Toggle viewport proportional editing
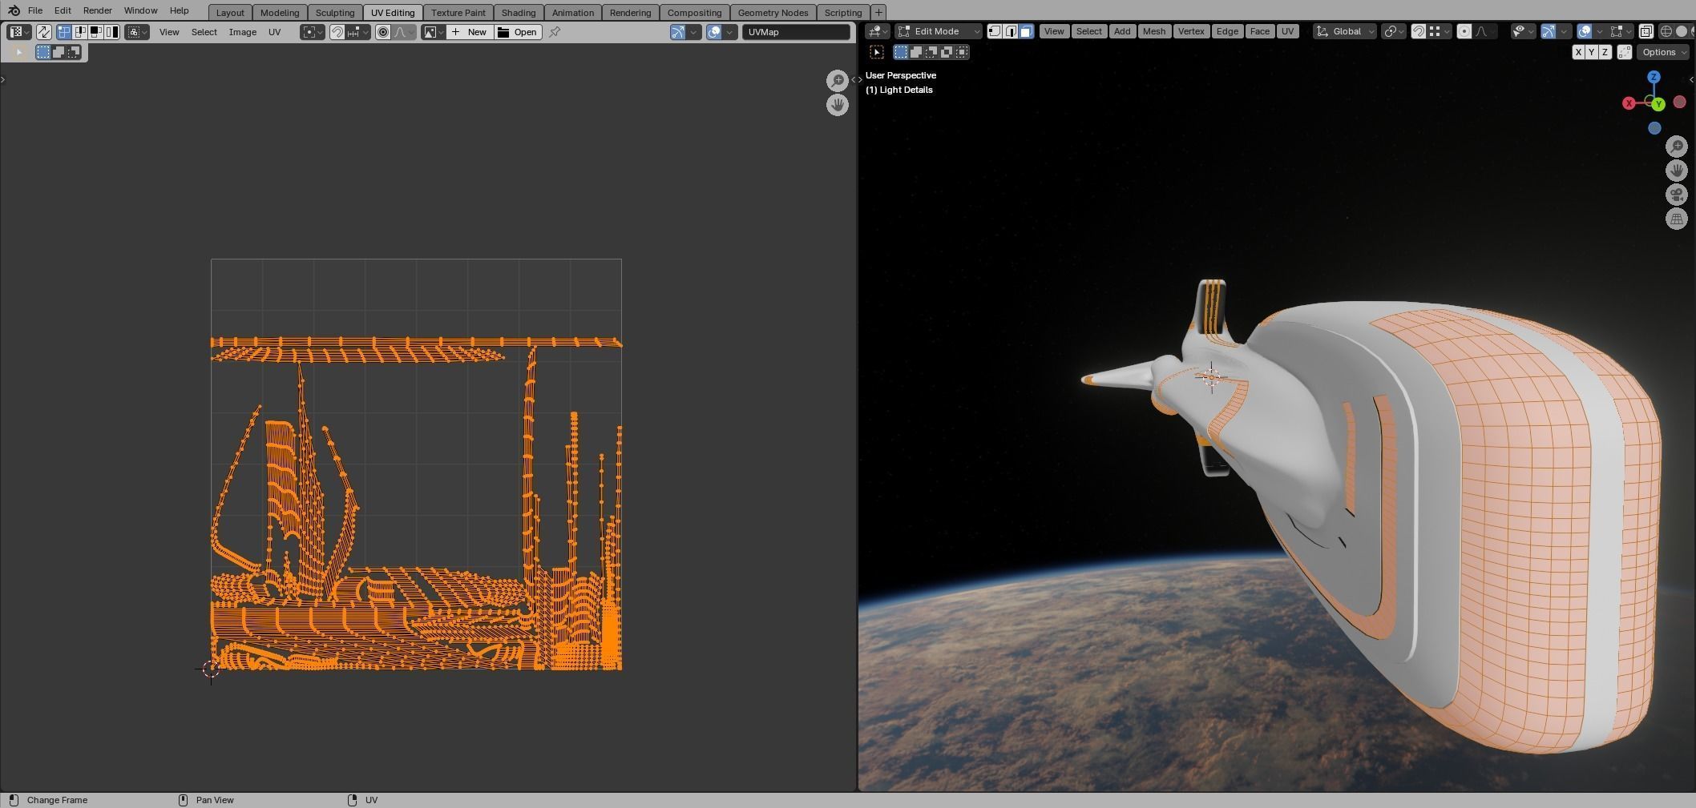The image size is (1696, 808). [x=1464, y=31]
